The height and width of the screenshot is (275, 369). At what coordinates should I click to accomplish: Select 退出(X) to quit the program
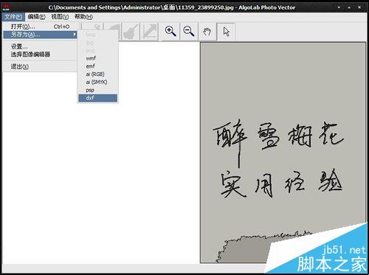40,66
